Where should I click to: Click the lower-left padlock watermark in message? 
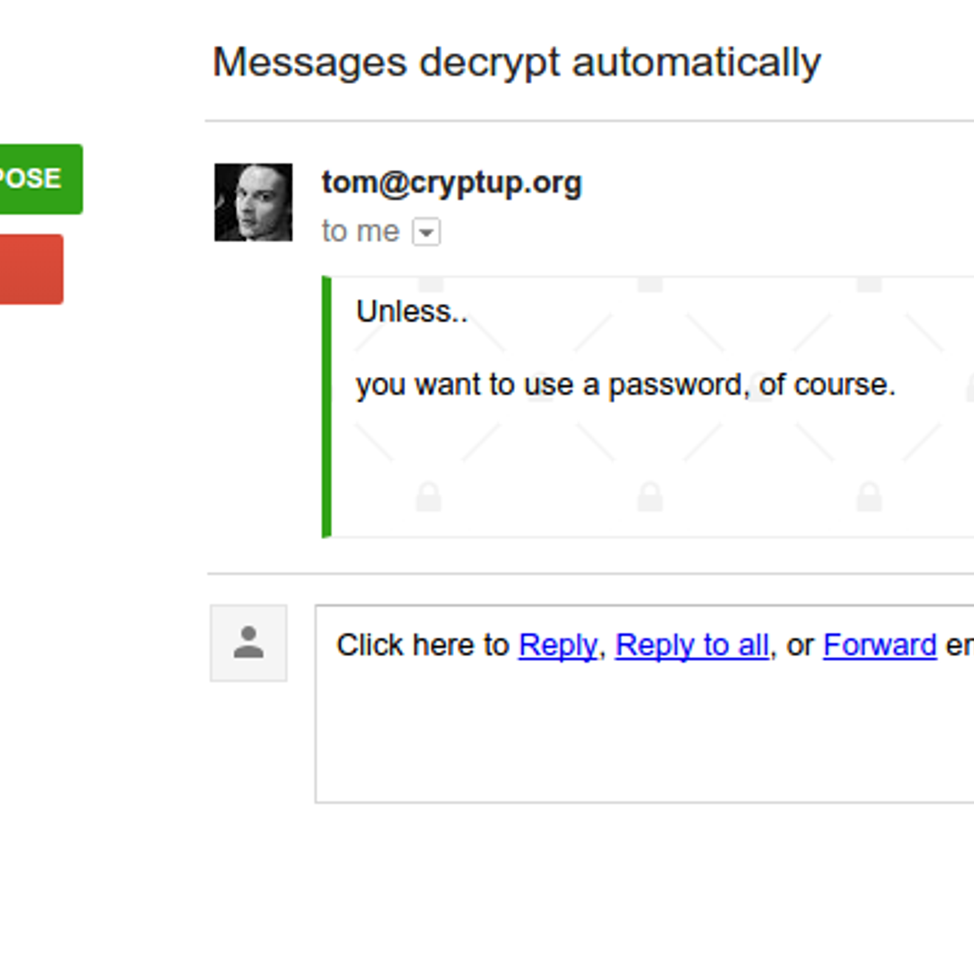point(429,496)
